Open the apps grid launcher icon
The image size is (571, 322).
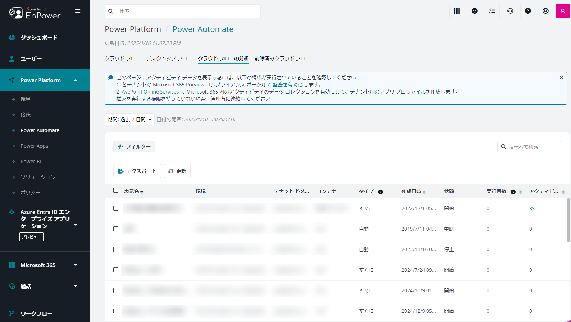coord(457,11)
